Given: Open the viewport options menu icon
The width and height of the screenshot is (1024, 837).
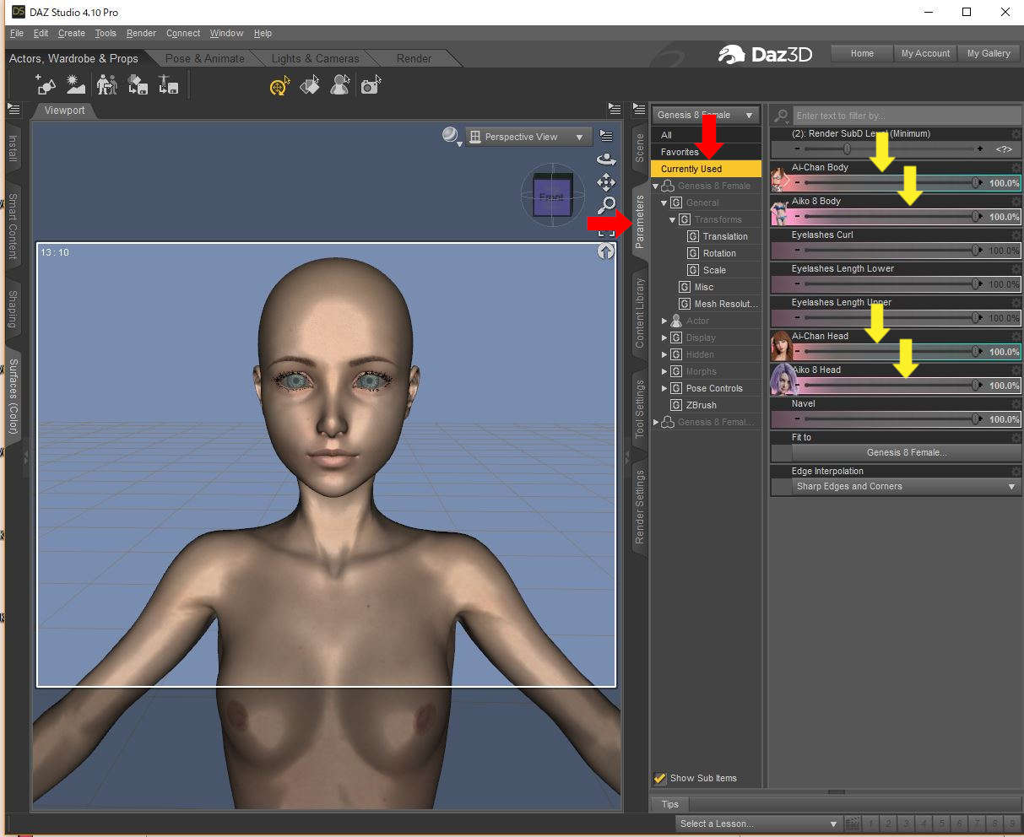Looking at the screenshot, I should [606, 135].
